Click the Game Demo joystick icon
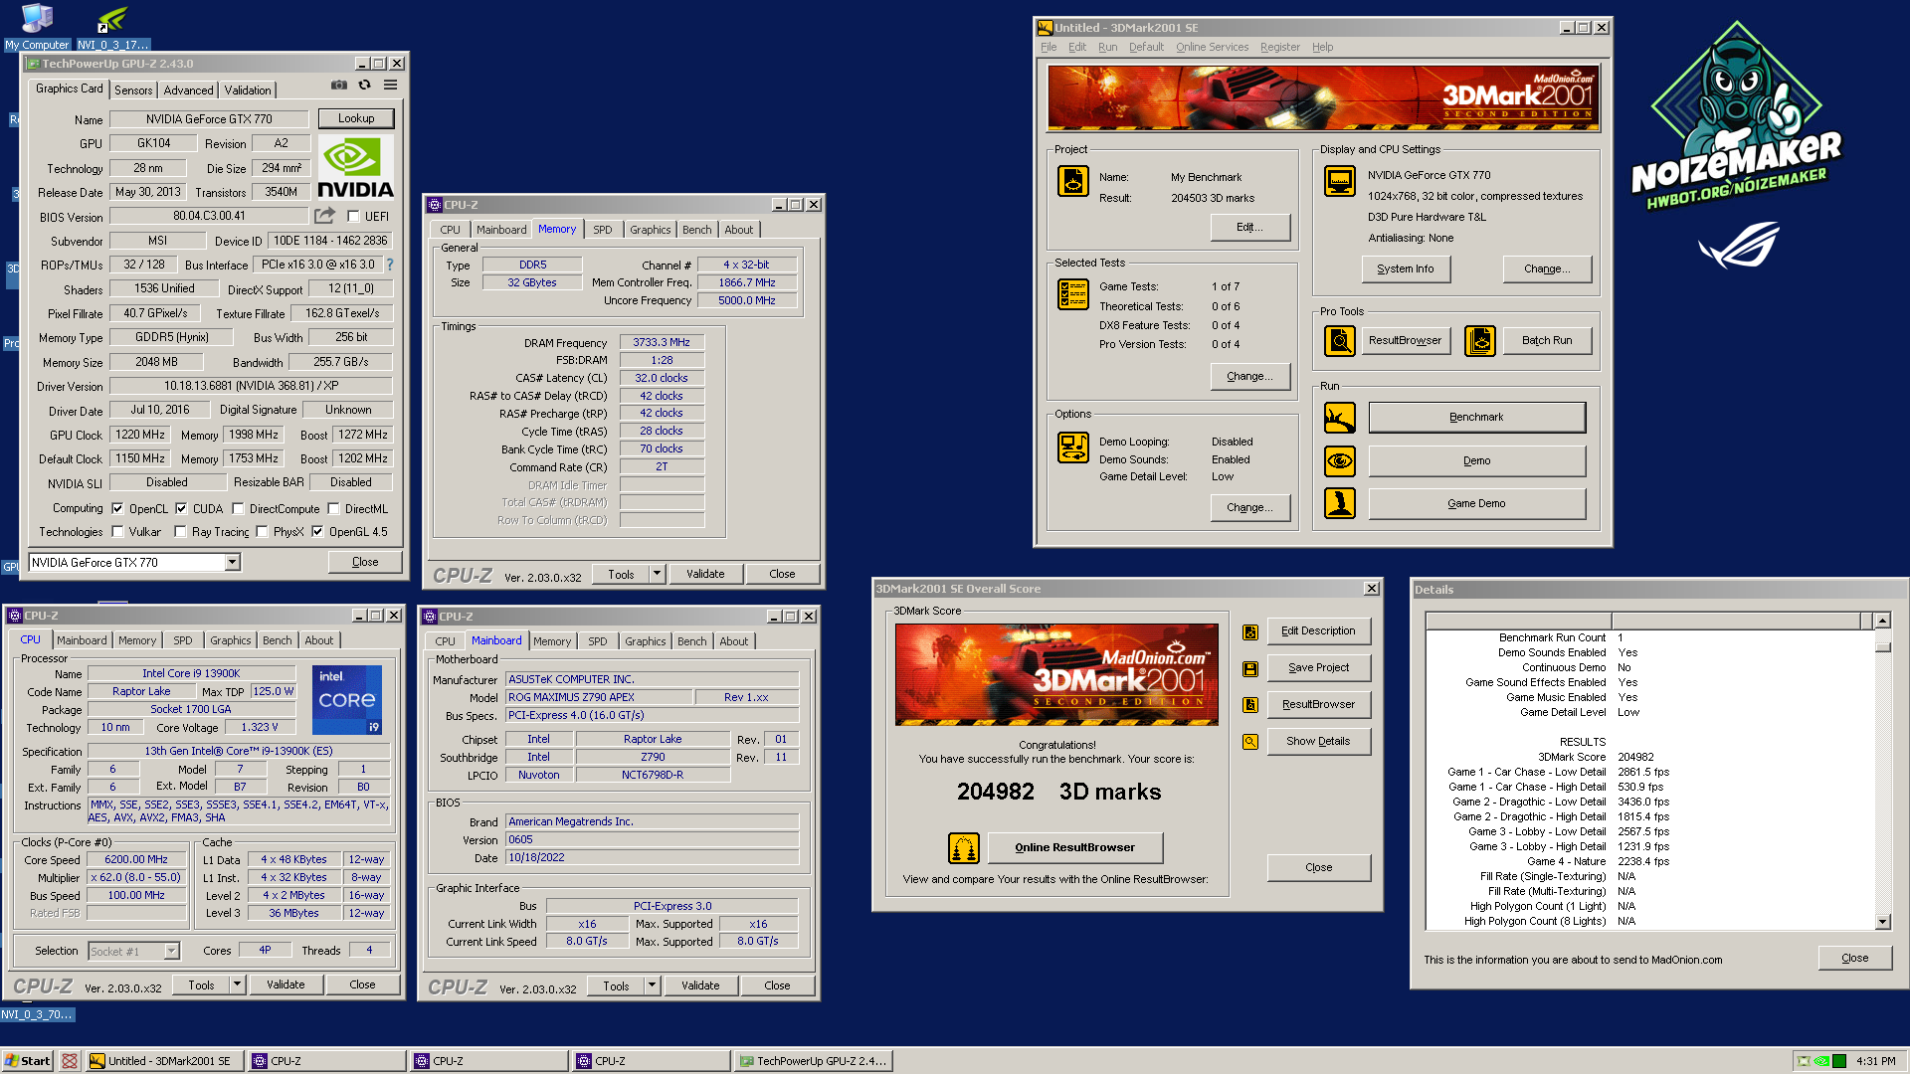The width and height of the screenshot is (1910, 1074). pyautogui.click(x=1340, y=503)
